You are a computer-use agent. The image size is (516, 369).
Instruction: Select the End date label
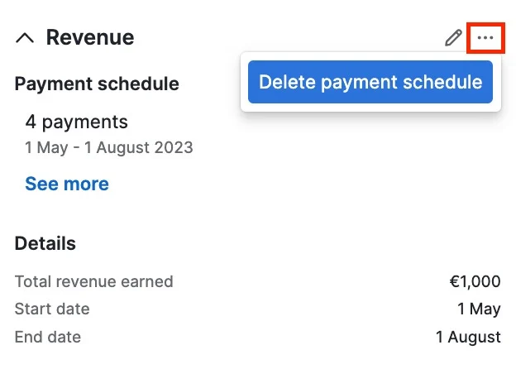[x=48, y=337]
